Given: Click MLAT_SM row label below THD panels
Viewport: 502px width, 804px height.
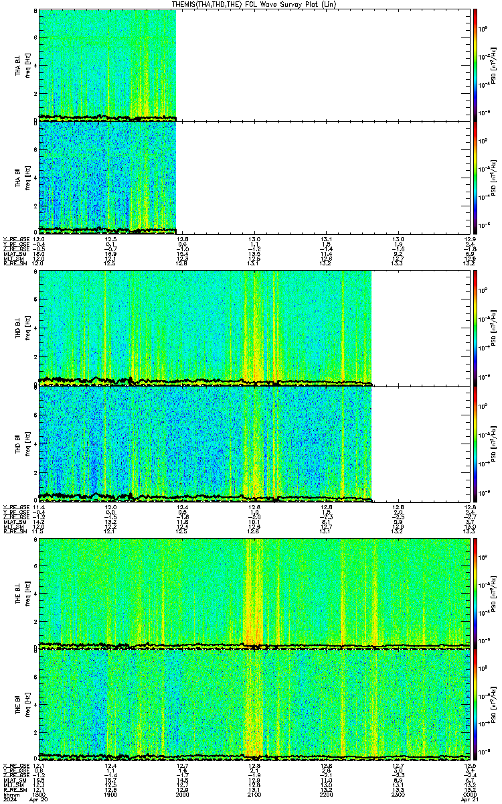Looking at the screenshot, I should (x=15, y=522).
